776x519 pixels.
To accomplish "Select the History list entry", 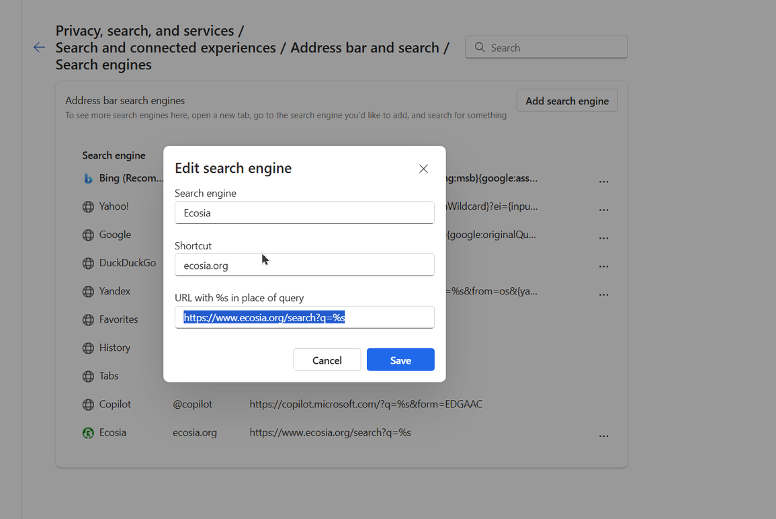I will (114, 347).
